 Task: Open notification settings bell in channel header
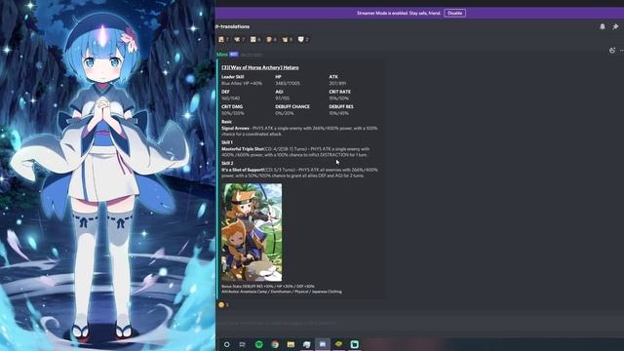[603, 26]
